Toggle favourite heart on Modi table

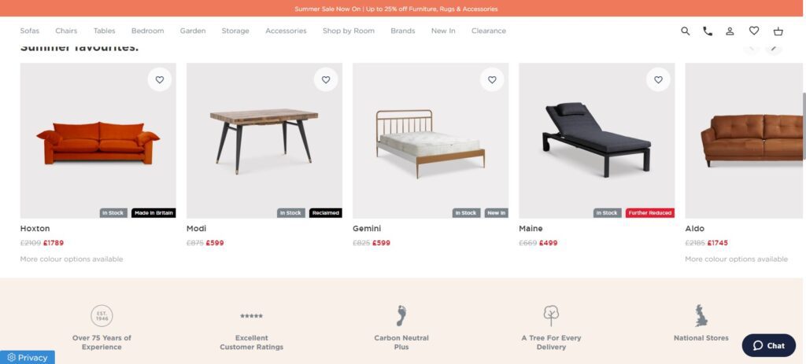point(326,79)
